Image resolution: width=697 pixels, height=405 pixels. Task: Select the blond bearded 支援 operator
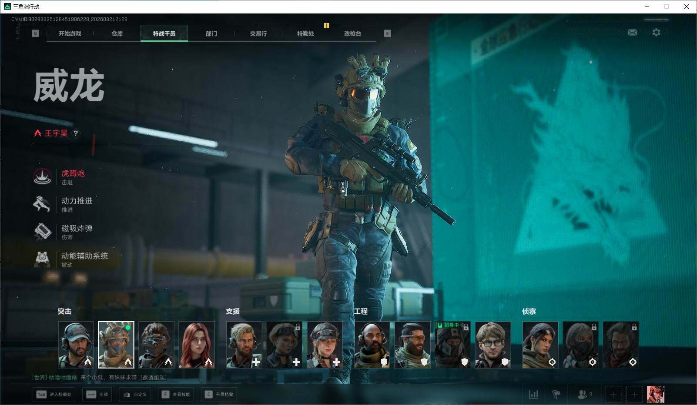coord(244,345)
